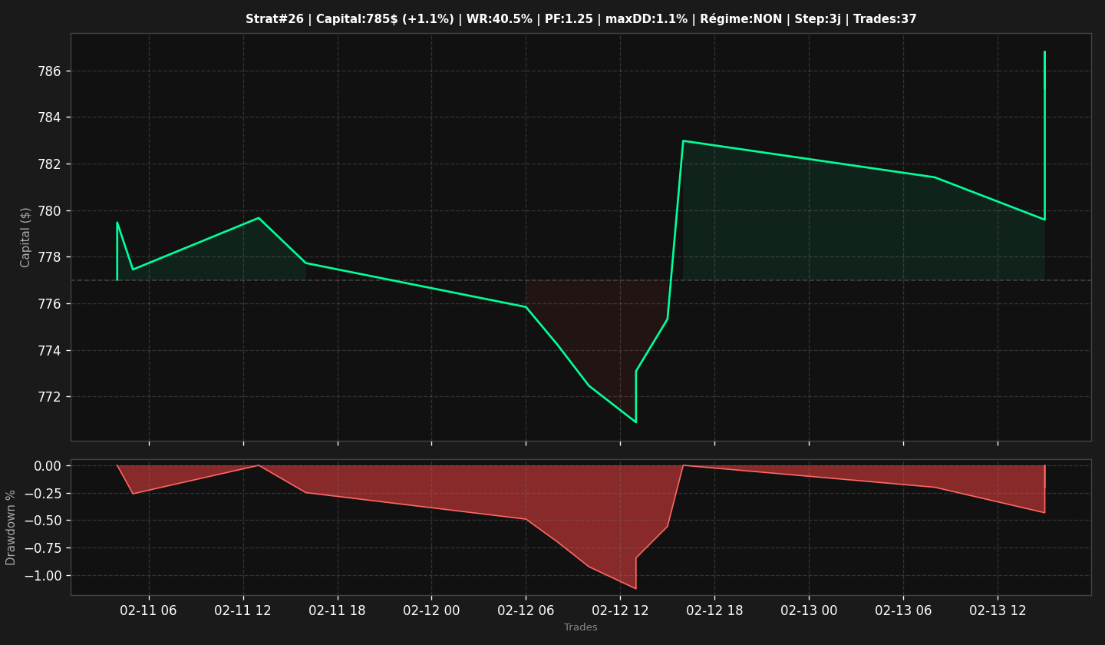Viewport: 1105px width, 645px height.
Task: Click the chart title starting with Strat#26
Action: pos(581,19)
